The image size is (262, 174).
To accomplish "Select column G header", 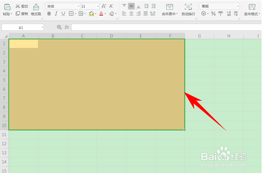I will pos(199,36).
